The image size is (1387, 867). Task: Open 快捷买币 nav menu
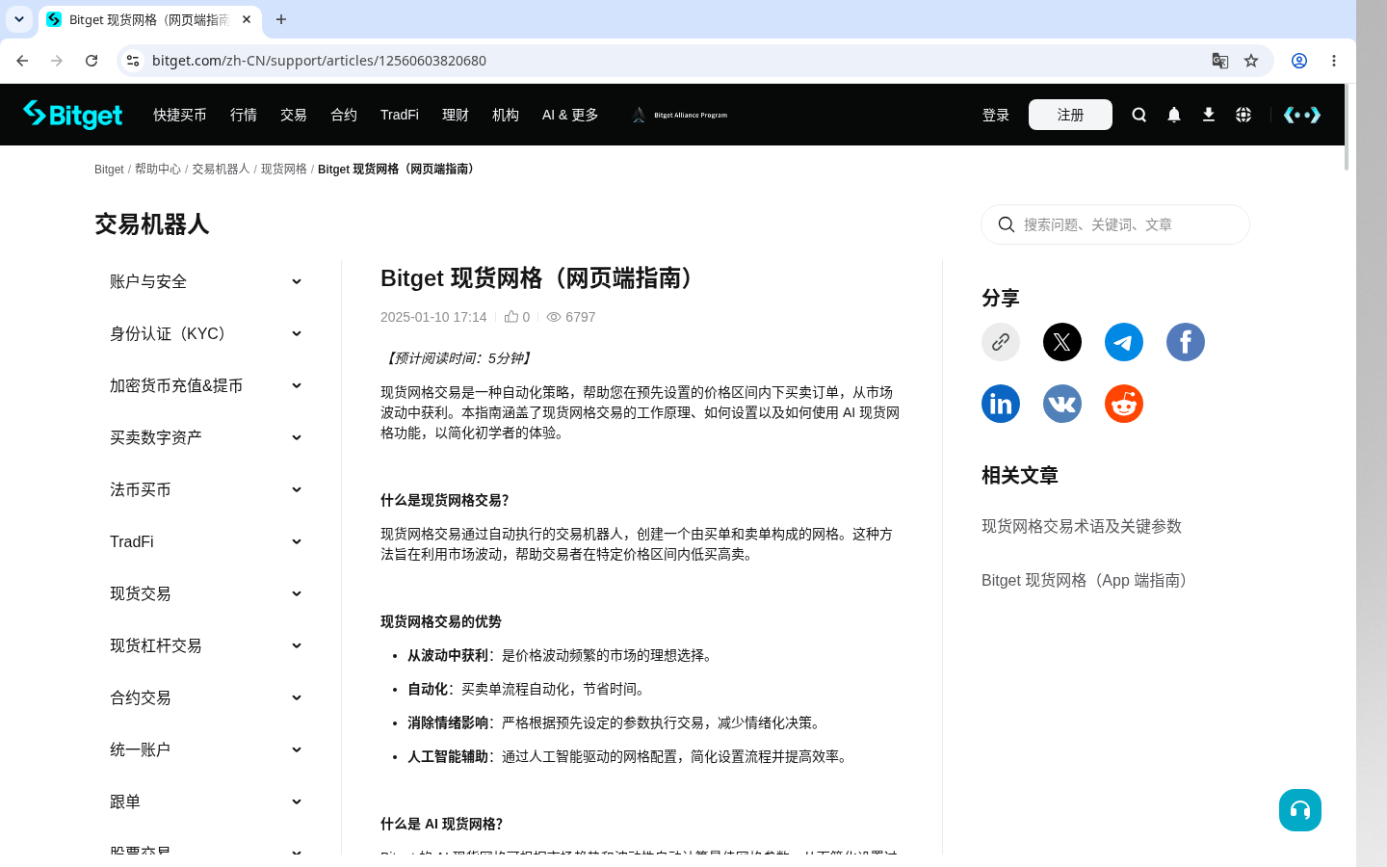click(x=180, y=115)
